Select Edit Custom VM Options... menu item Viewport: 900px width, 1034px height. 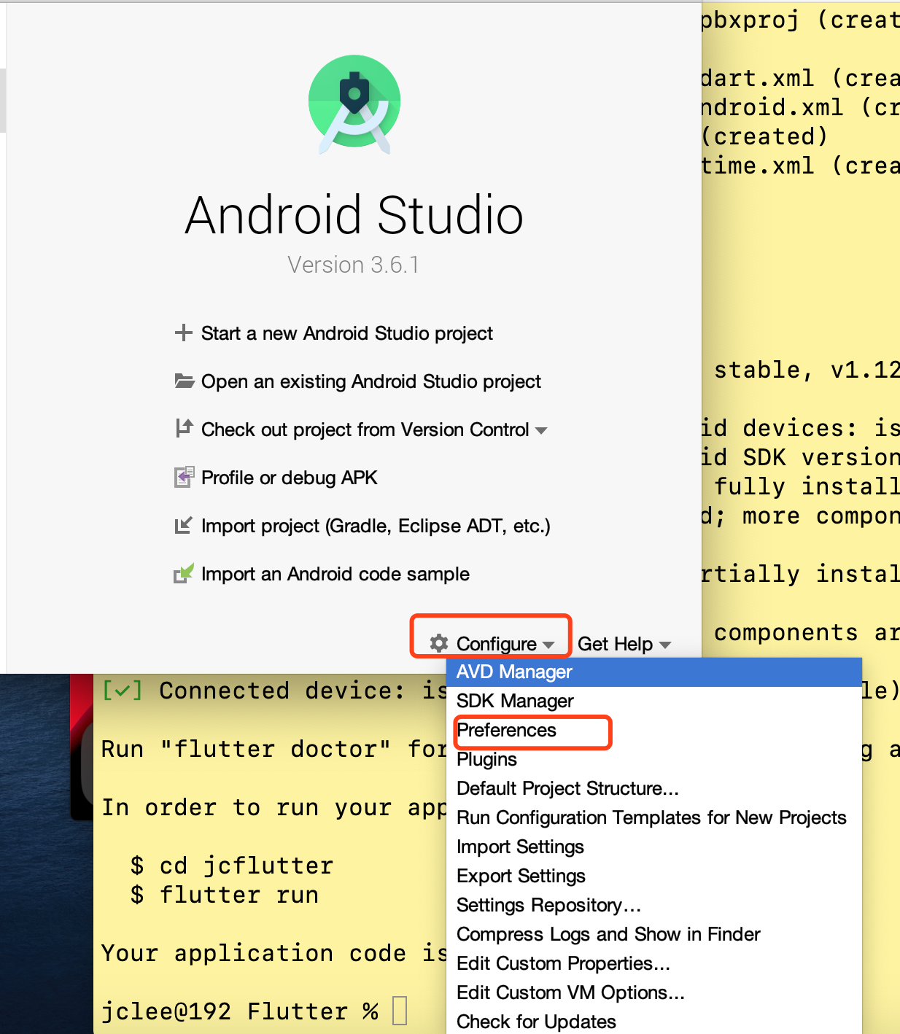coord(654,992)
